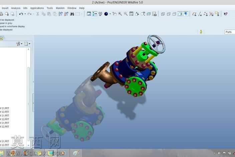Undo the last action
Image resolution: width=235 pixels, height=157 pixels.
21,14
